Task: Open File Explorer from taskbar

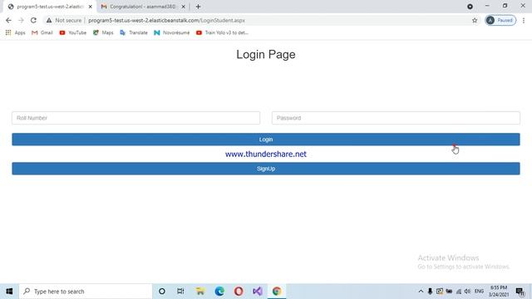Action: [200, 292]
